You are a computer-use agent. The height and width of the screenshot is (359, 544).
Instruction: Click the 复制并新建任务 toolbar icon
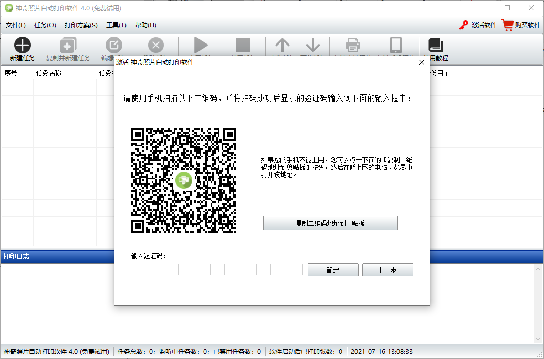(68, 45)
